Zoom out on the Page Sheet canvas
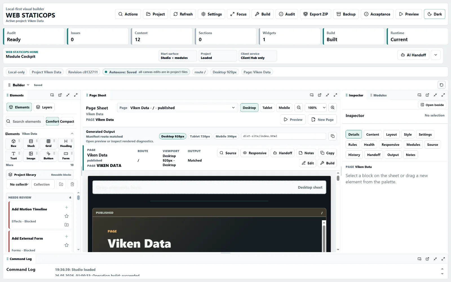Viewport: 451px width, 282px height. 299,108
